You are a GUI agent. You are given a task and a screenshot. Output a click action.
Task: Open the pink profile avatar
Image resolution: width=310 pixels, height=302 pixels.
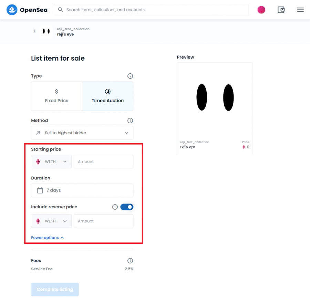tap(261, 10)
